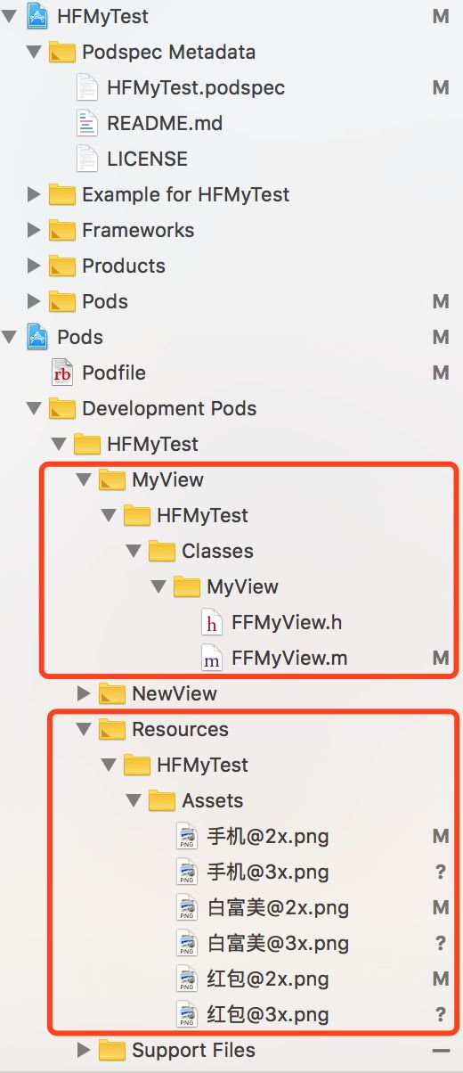Image resolution: width=463 pixels, height=1073 pixels.
Task: Expand the Example for HFMyTest folder
Action: tap(34, 194)
